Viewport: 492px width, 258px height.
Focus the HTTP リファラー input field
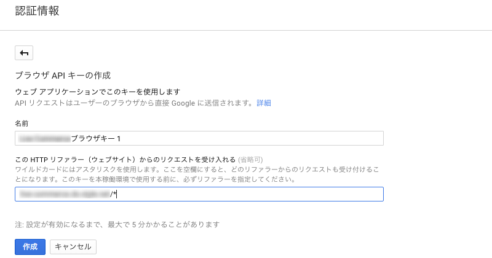click(199, 194)
